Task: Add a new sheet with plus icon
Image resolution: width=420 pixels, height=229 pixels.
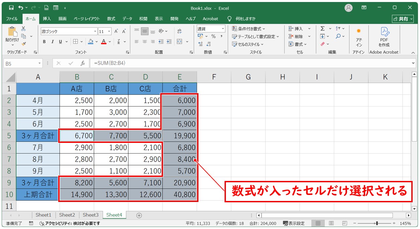Action: pyautogui.click(x=139, y=215)
